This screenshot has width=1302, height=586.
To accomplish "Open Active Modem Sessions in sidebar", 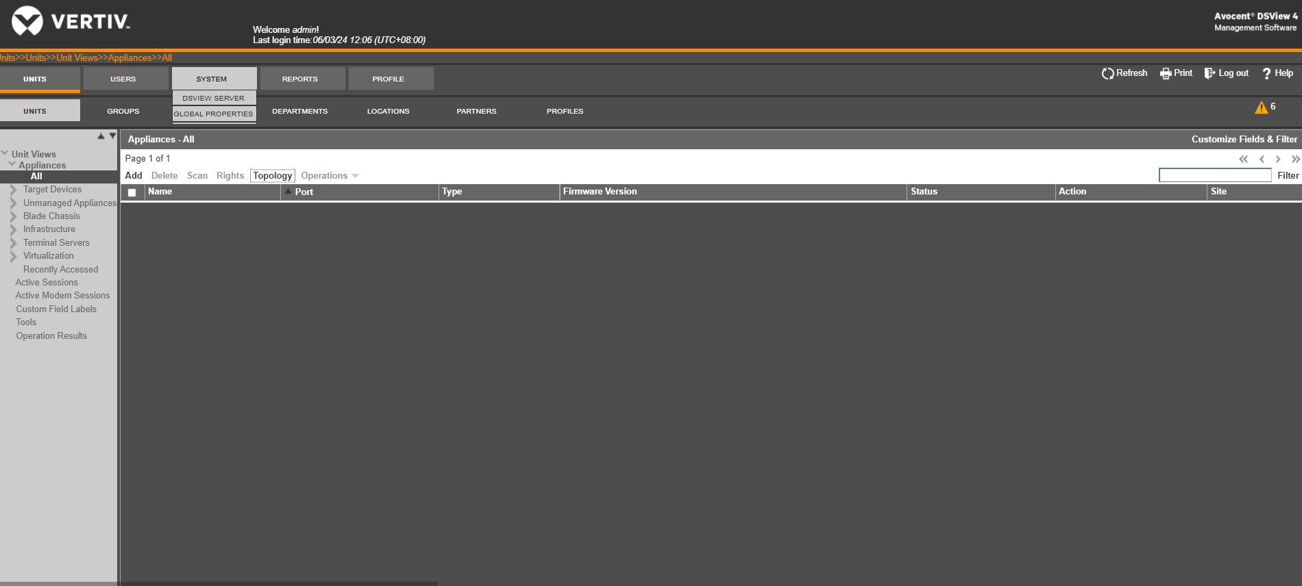I will 62,296.
